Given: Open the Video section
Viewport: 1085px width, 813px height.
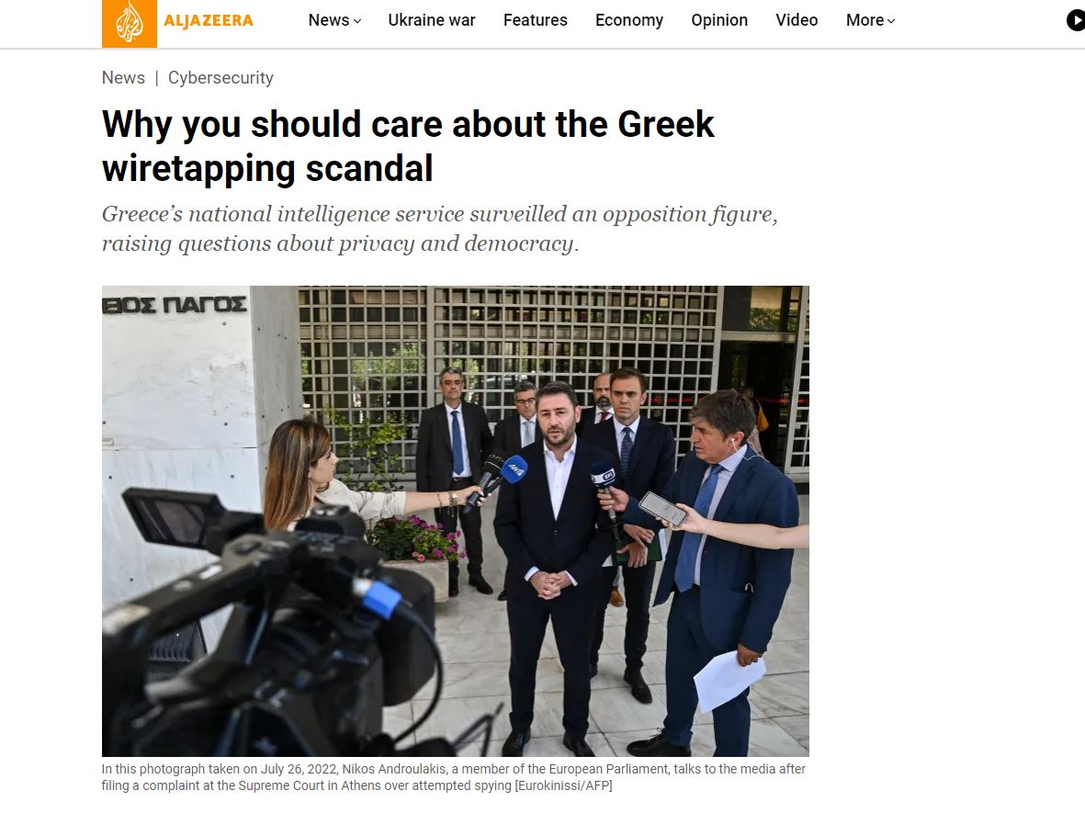Looking at the screenshot, I should coord(797,21).
